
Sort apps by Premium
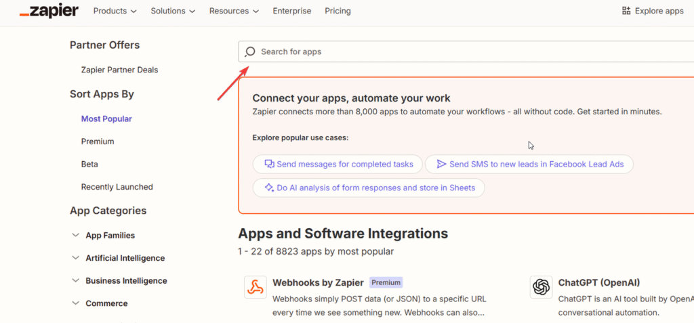98,142
